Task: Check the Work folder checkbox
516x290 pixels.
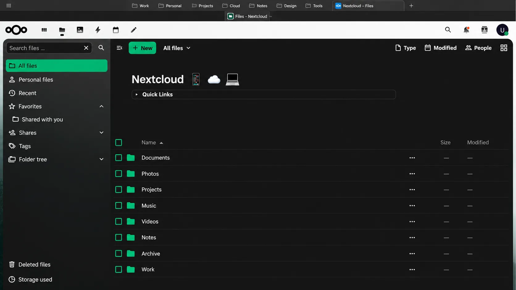Action: point(119,269)
